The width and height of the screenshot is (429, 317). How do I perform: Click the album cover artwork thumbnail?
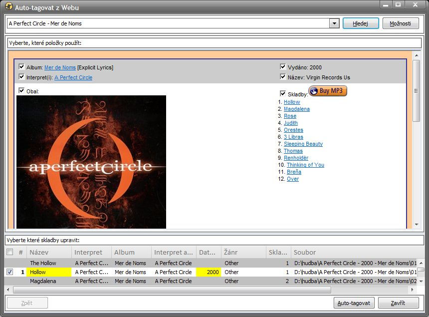click(91, 162)
